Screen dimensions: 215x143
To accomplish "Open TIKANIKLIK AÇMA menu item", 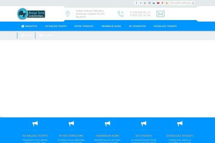I will 111,26.
